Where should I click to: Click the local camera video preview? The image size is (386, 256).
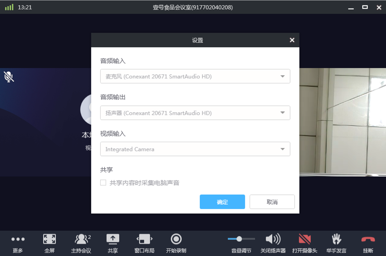(342, 122)
